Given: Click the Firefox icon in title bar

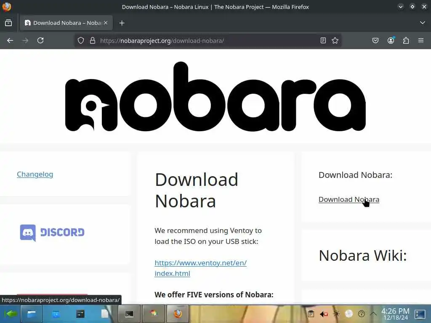Looking at the screenshot, I should coord(7,7).
